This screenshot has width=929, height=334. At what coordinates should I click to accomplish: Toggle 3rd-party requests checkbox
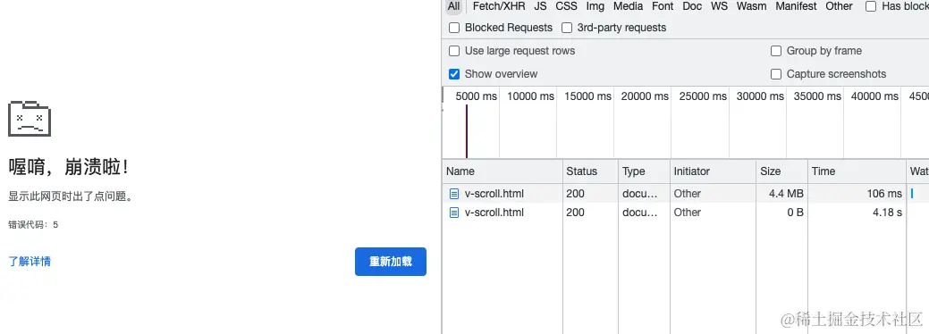[x=567, y=28]
